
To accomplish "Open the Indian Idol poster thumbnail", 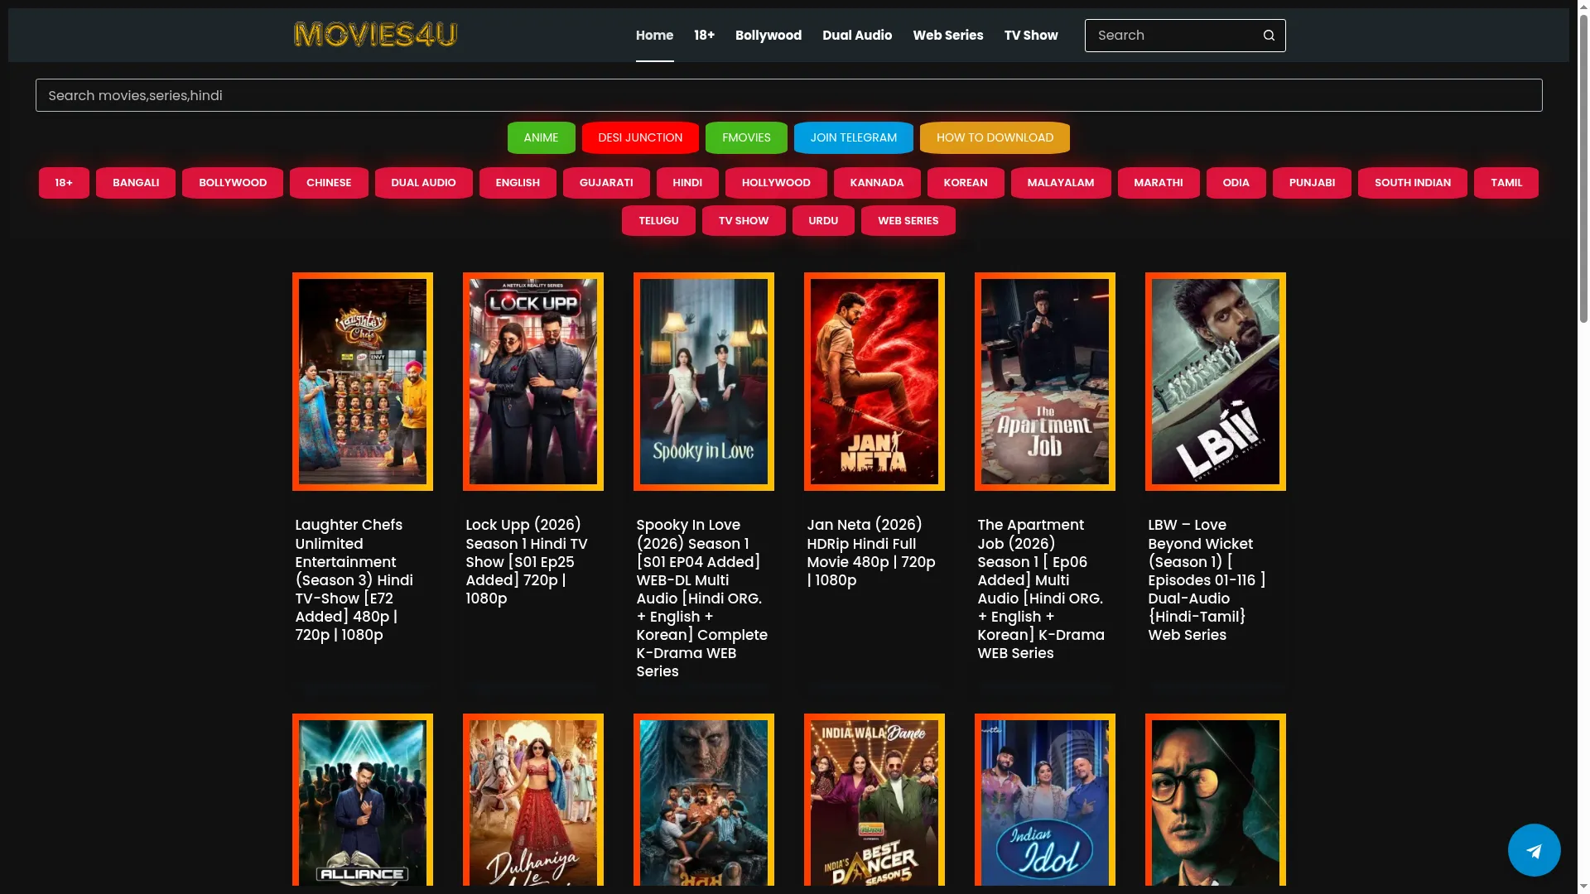I will 1045,800.
